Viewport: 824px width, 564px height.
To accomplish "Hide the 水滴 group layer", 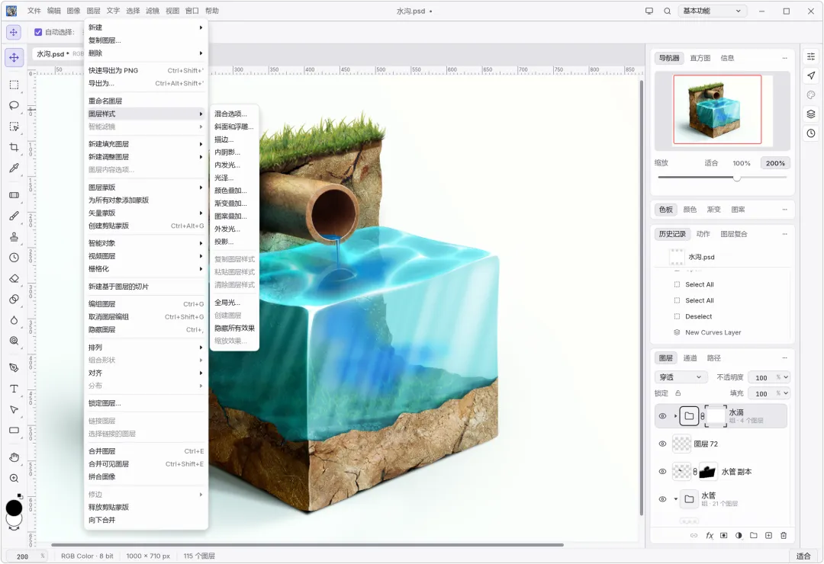I will pos(662,416).
